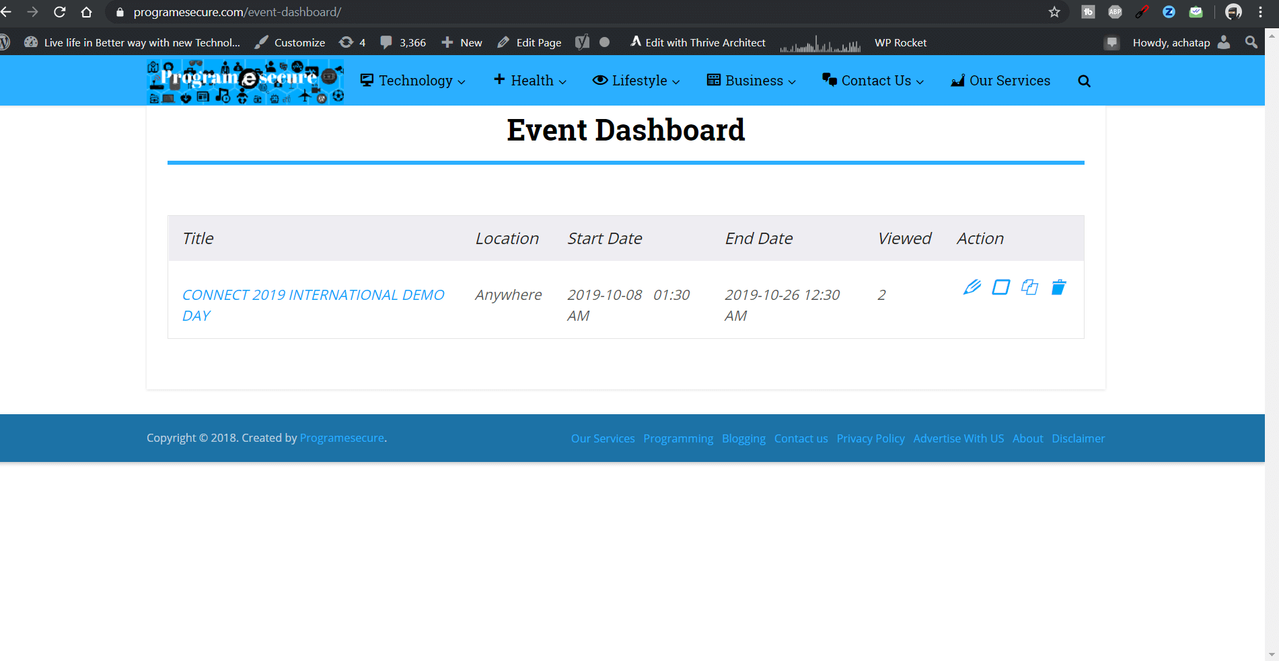Open site search with the magnifier icon

pyautogui.click(x=1084, y=81)
